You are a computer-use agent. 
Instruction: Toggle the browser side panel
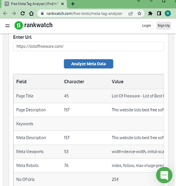tap(159, 13)
